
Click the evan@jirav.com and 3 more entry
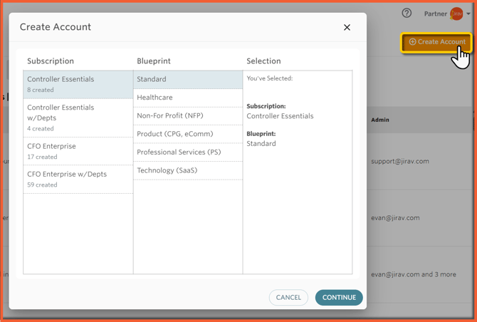pos(413,274)
